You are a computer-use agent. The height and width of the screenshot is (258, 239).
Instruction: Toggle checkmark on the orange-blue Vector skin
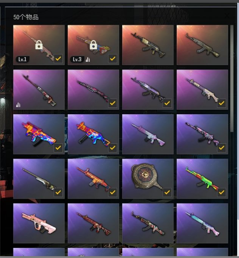58,147
